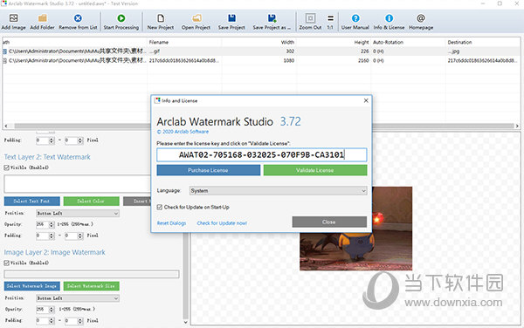Sort file list by Filename column
The height and width of the screenshot is (328, 524).
tap(184, 42)
